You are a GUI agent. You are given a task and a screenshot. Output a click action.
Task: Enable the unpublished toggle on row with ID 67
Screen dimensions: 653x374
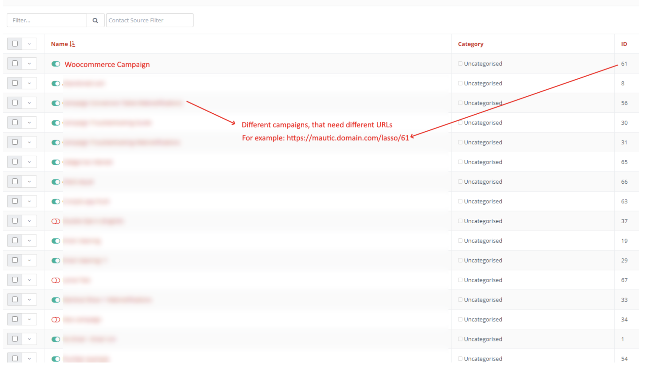tap(56, 280)
